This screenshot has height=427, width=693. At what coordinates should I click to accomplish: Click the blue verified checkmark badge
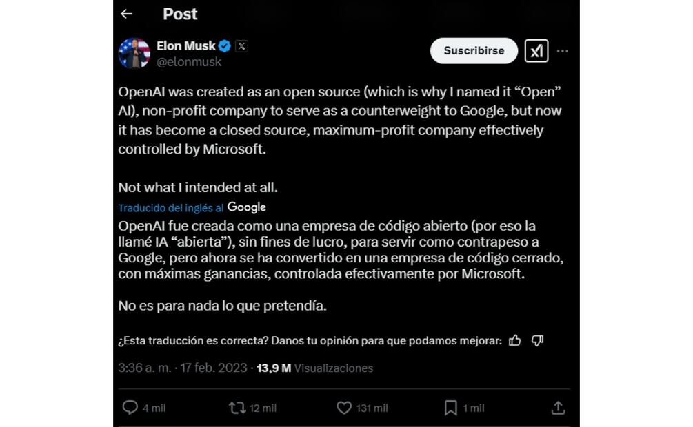point(225,46)
